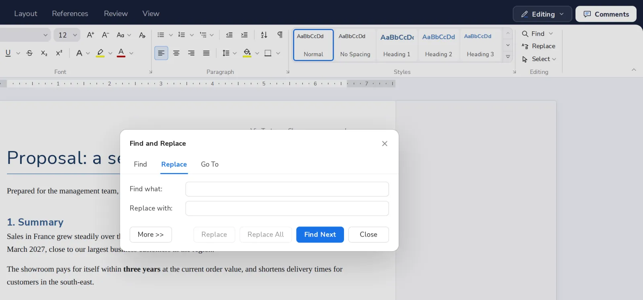Open the Review ribbon tab
Image resolution: width=643 pixels, height=300 pixels.
click(x=116, y=14)
